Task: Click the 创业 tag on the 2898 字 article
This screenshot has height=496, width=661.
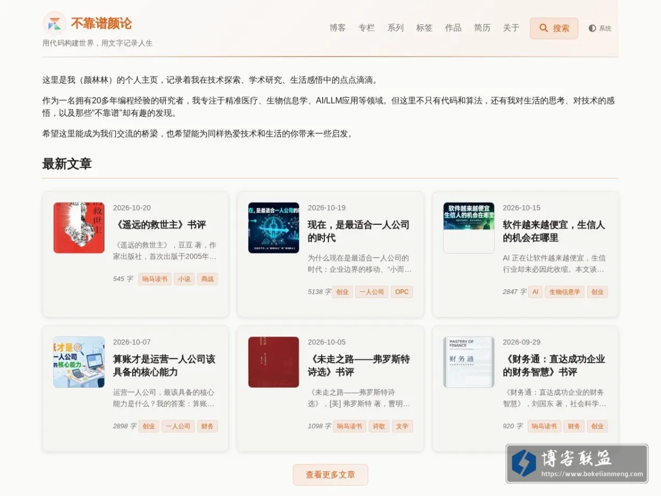Action: (x=149, y=427)
